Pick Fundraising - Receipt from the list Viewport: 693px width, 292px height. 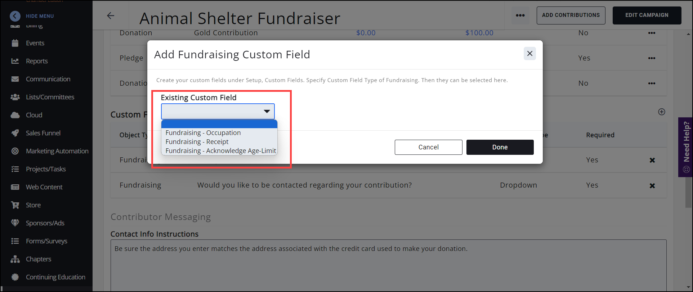(197, 142)
